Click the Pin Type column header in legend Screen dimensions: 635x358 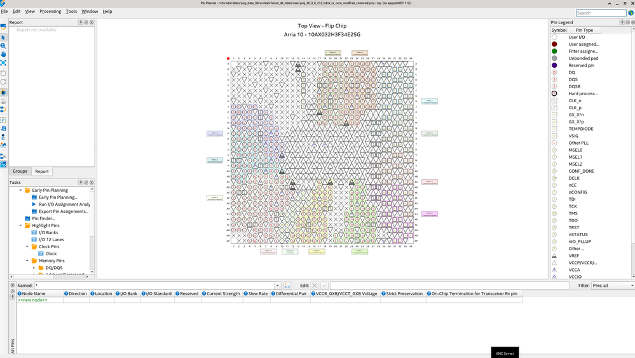(x=584, y=30)
